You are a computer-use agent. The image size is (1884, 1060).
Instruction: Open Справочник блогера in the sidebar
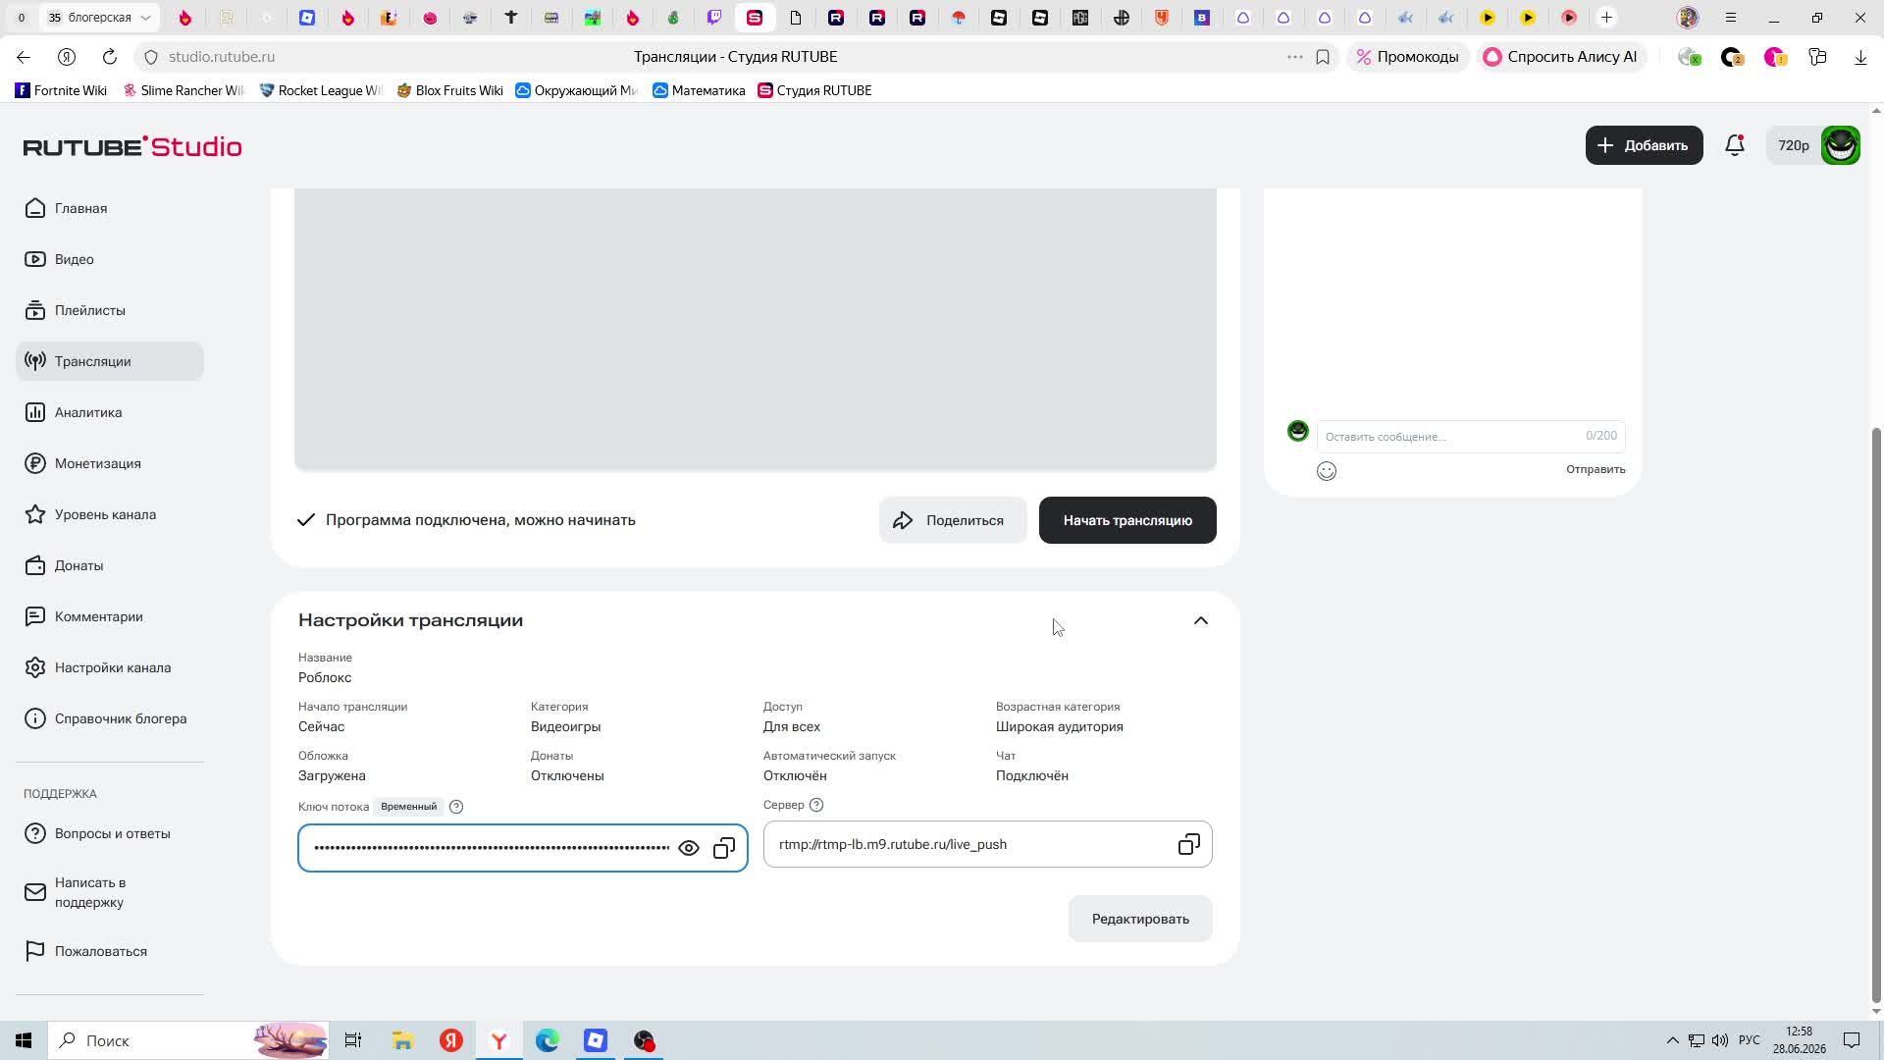pos(110,718)
